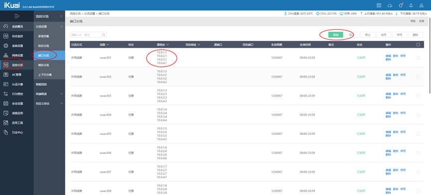Tick the checkbox for the vwan308 row
The image size is (431, 195).
pos(418,191)
